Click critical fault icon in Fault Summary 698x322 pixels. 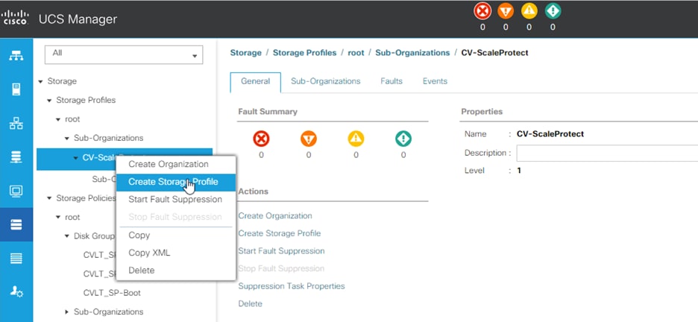261,139
